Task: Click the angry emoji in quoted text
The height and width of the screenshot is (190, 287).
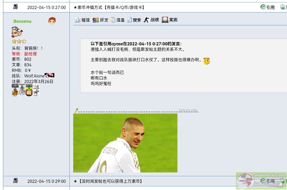Action: (206, 61)
